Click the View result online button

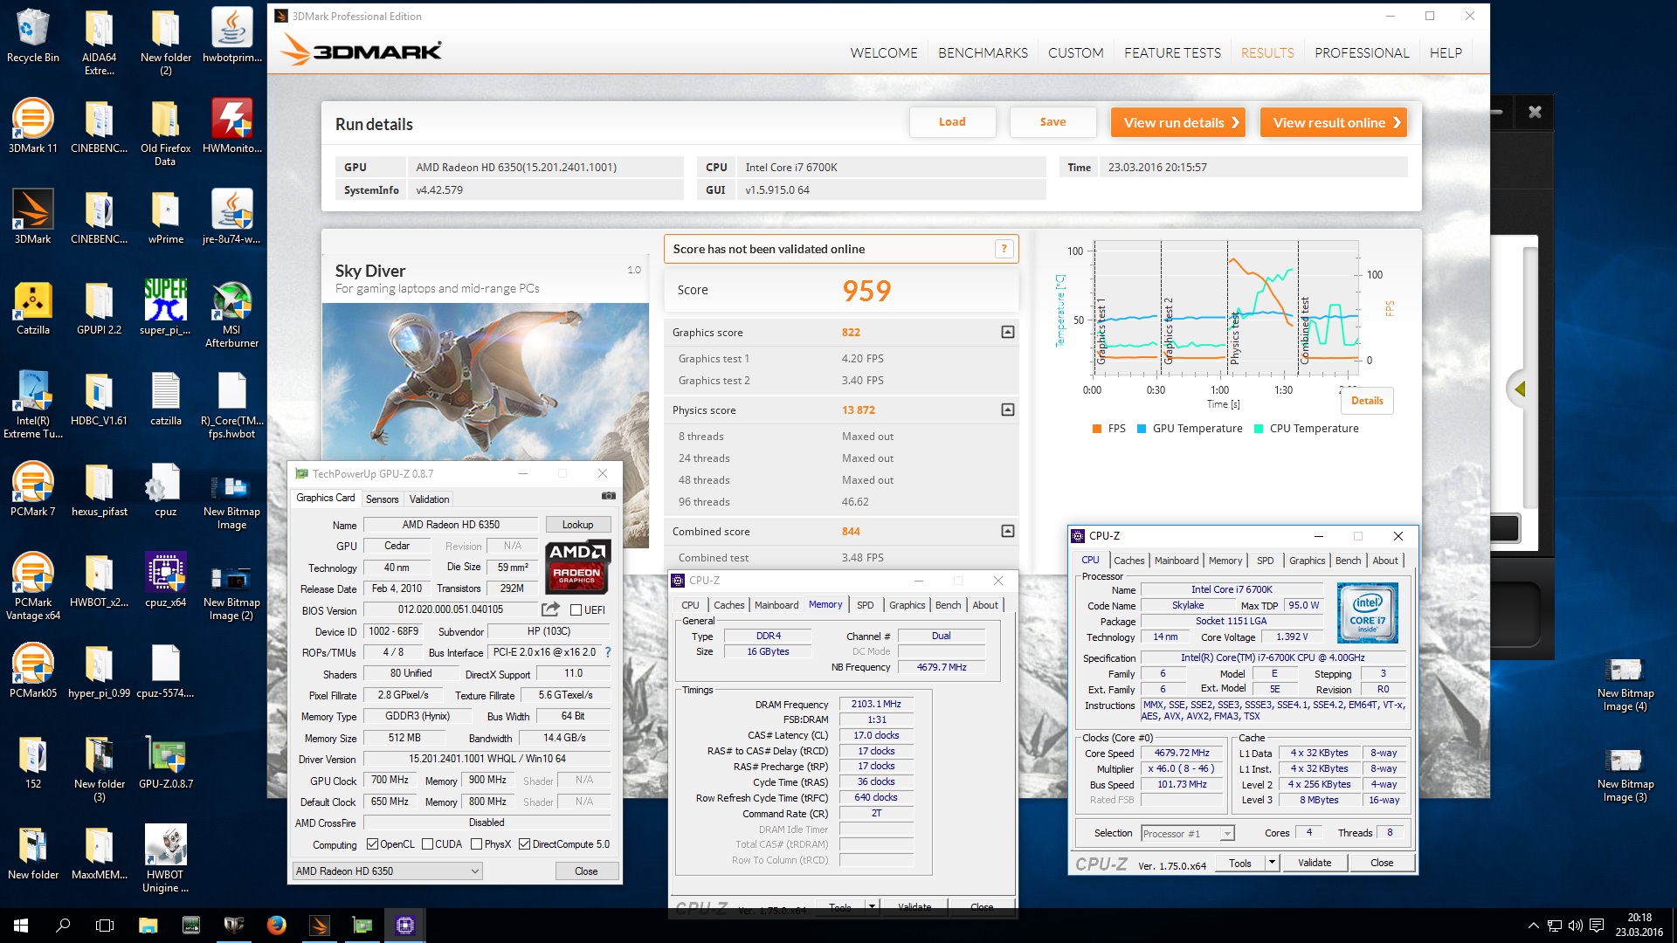point(1334,122)
